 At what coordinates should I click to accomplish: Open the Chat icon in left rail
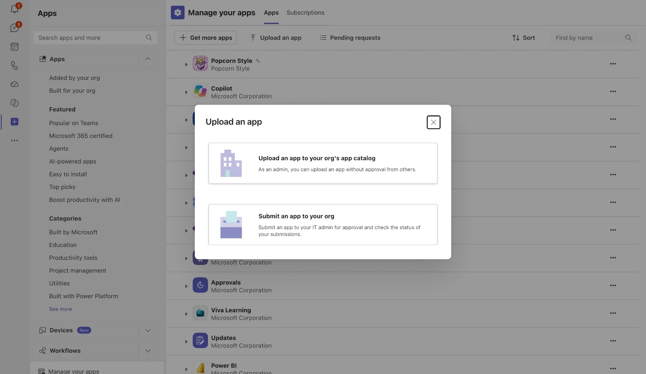click(15, 28)
